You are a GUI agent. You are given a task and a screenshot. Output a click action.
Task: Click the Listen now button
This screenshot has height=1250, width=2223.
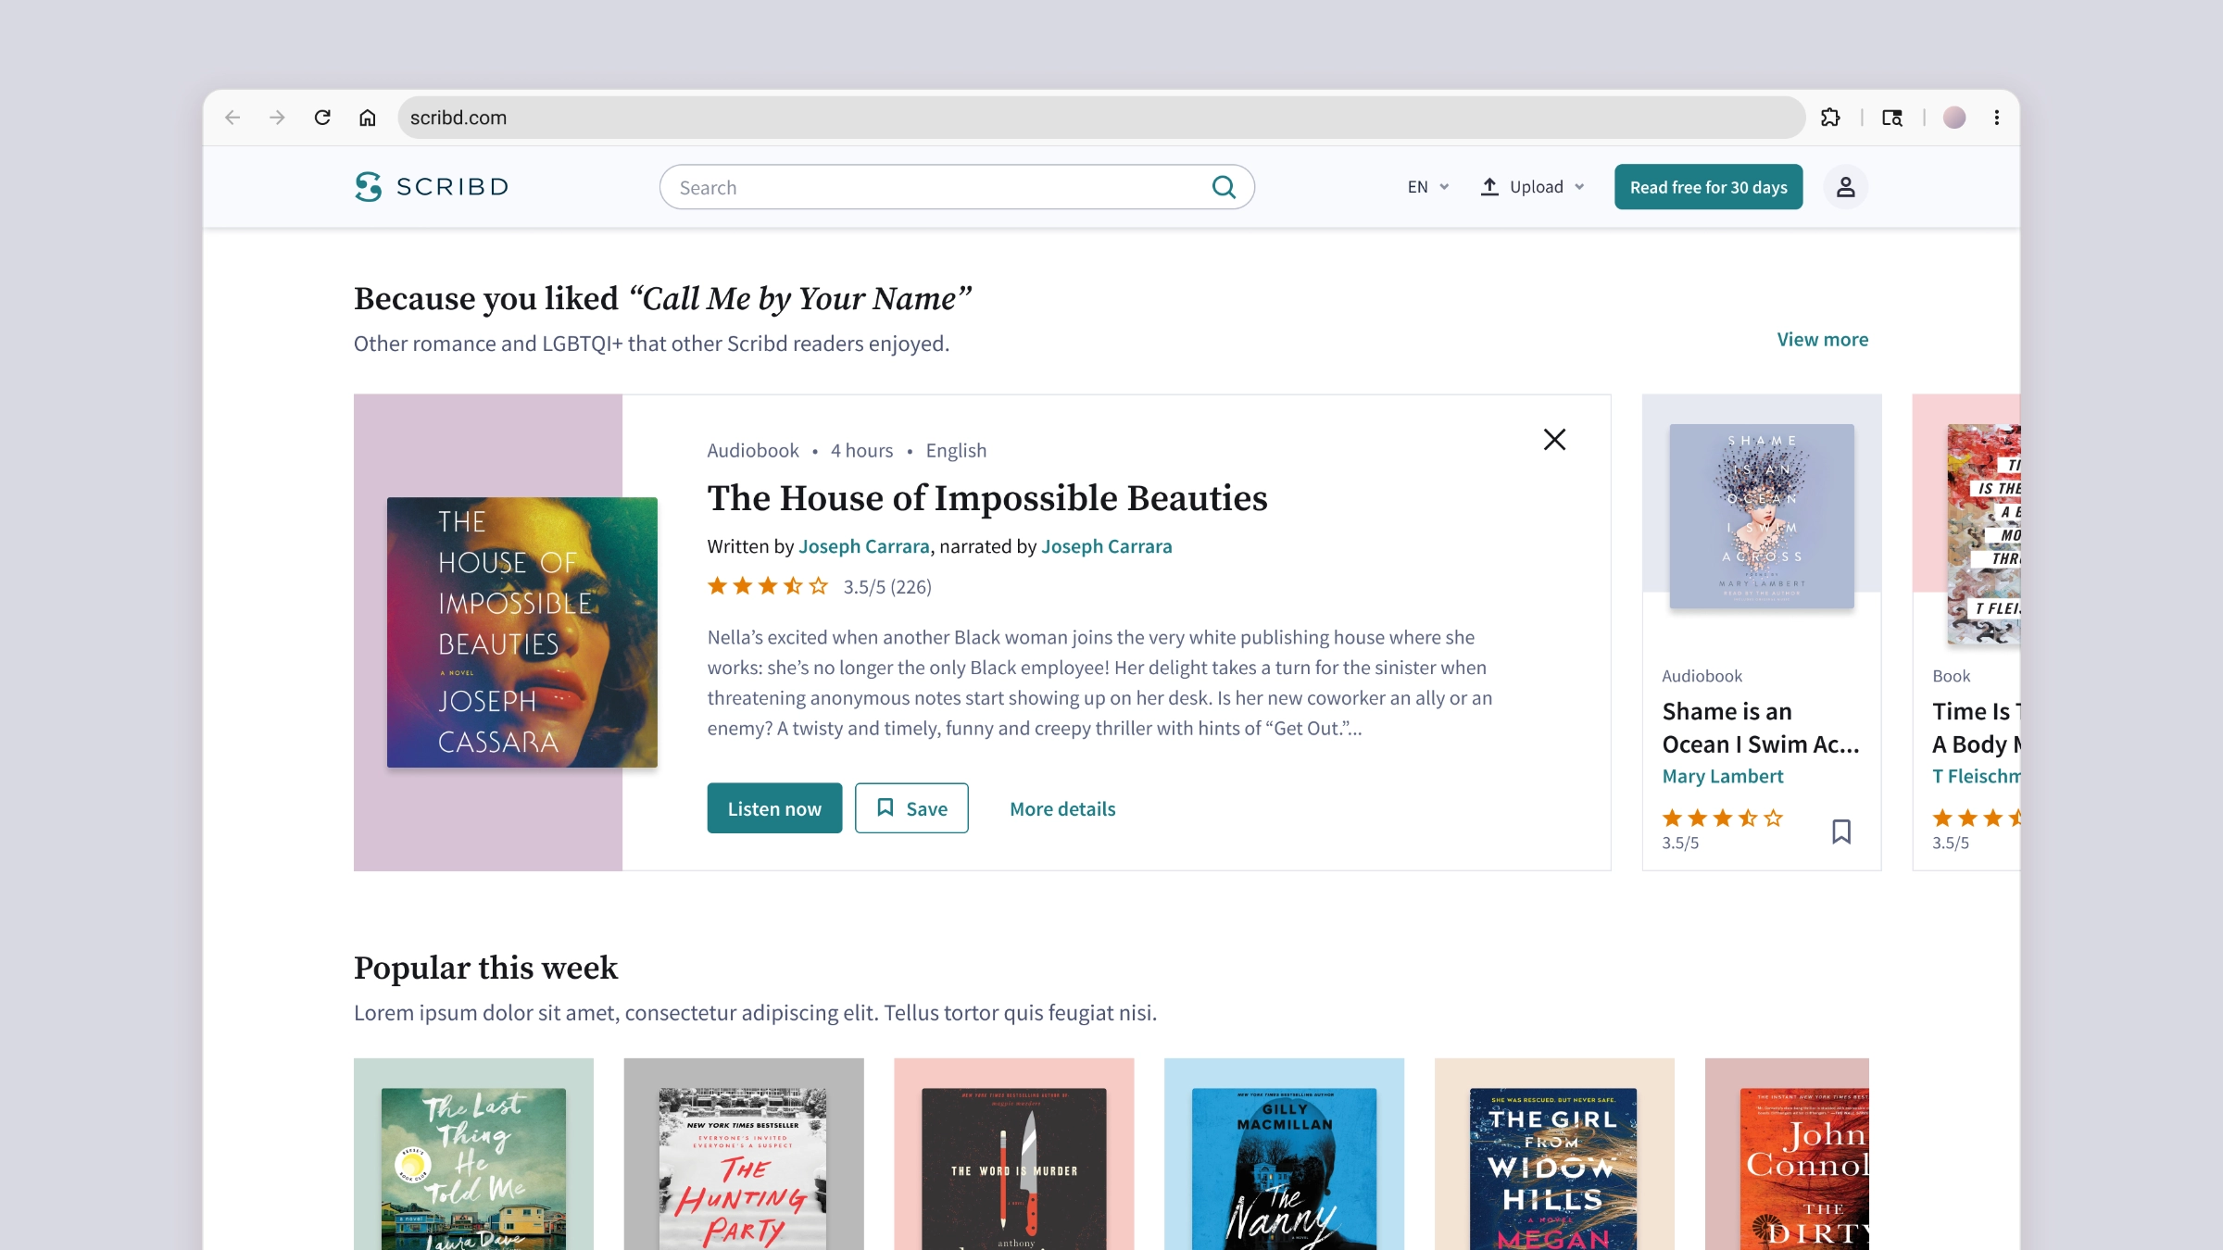(x=774, y=808)
